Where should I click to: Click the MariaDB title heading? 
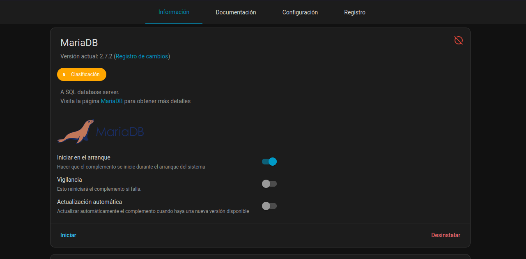click(x=79, y=43)
